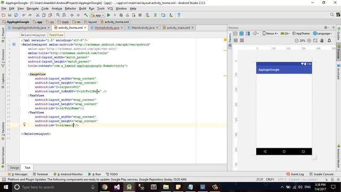Open the Terminal tool window button
Screen dimensions: 341x192
click(40, 174)
